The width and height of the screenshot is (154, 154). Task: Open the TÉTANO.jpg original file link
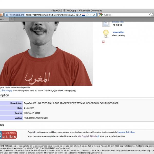pos(6,91)
